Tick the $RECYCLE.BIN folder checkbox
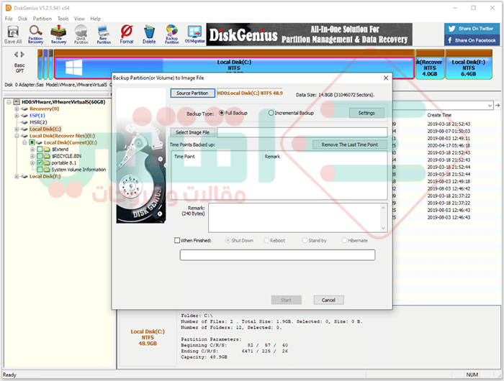 (40, 156)
